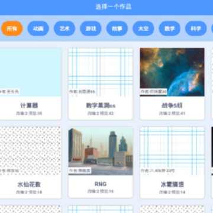
Task: Open the 艺术 category tab
Action: point(64,28)
